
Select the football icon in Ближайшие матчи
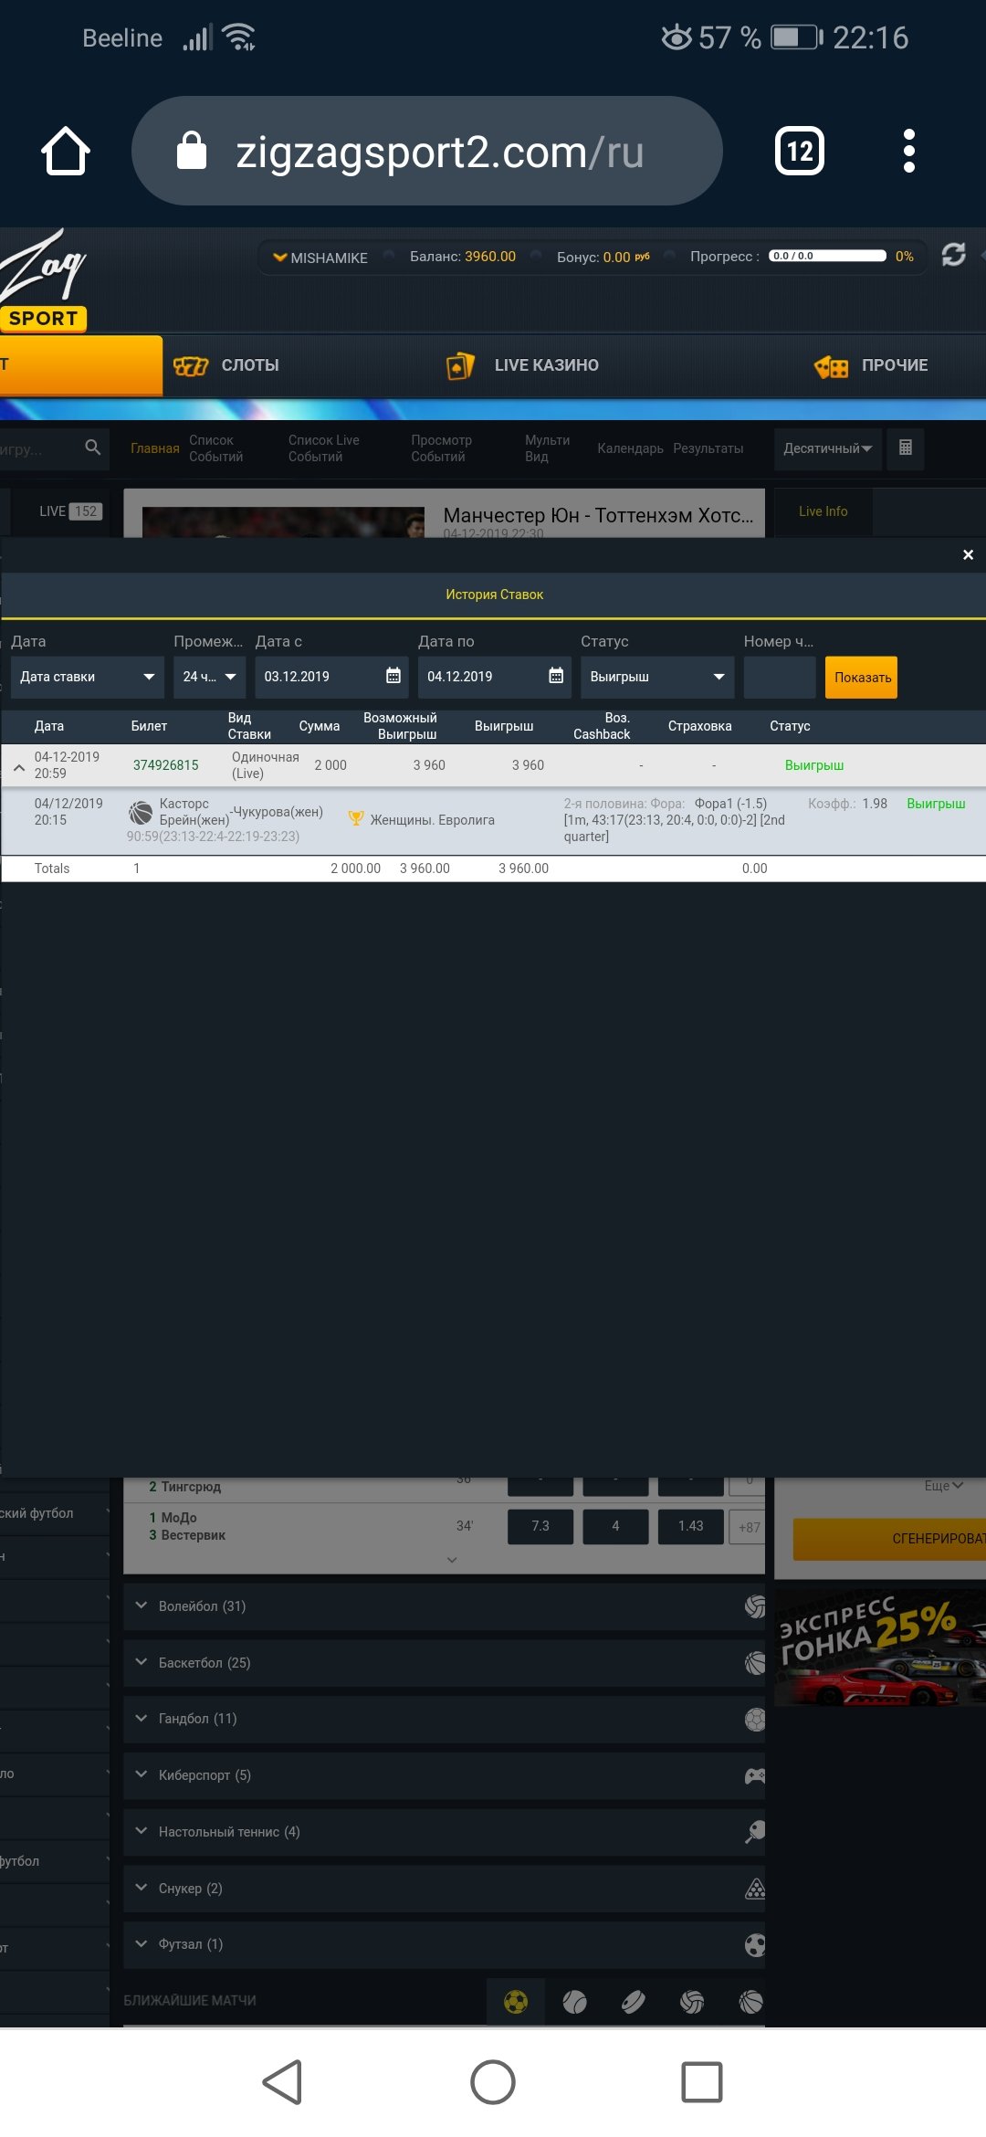tap(516, 2002)
